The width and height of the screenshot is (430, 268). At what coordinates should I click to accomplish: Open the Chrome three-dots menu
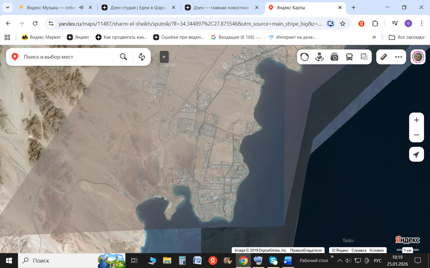pos(421,23)
